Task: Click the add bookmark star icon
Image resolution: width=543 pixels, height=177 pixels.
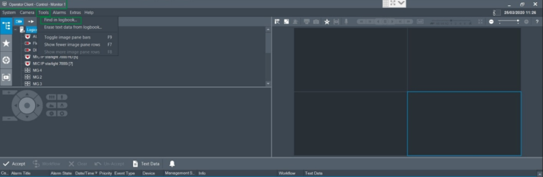Action: click(327, 22)
